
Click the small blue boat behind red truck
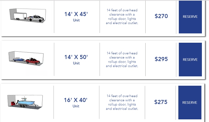pos(19,60)
